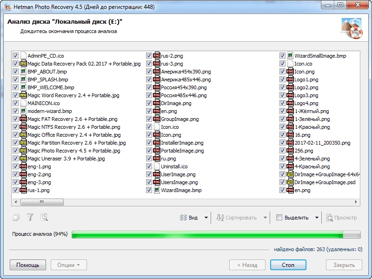372x279 pixels.
Task: Select the eng-3.png file name
Action: [x=39, y=182]
